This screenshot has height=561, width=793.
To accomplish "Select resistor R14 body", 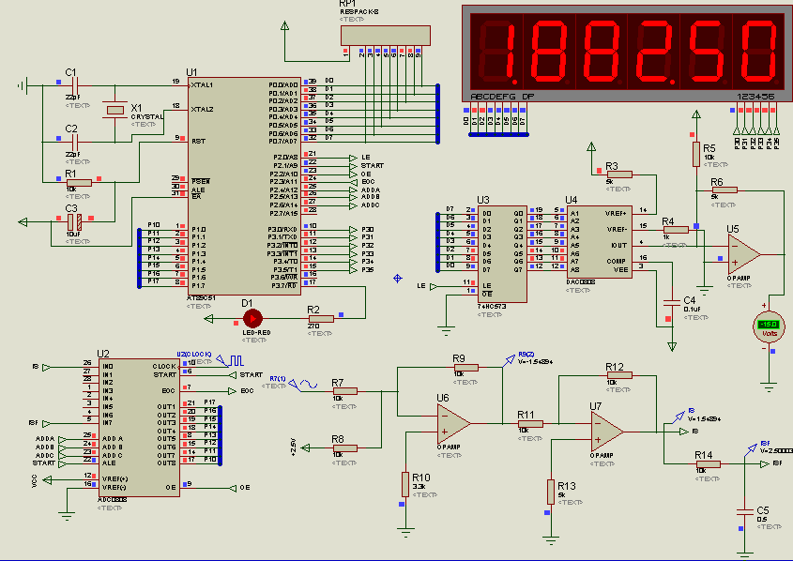I will pyautogui.click(x=708, y=464).
